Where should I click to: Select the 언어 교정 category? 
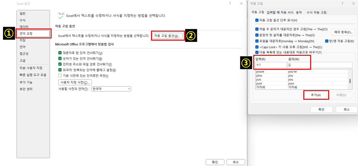click(x=33, y=33)
